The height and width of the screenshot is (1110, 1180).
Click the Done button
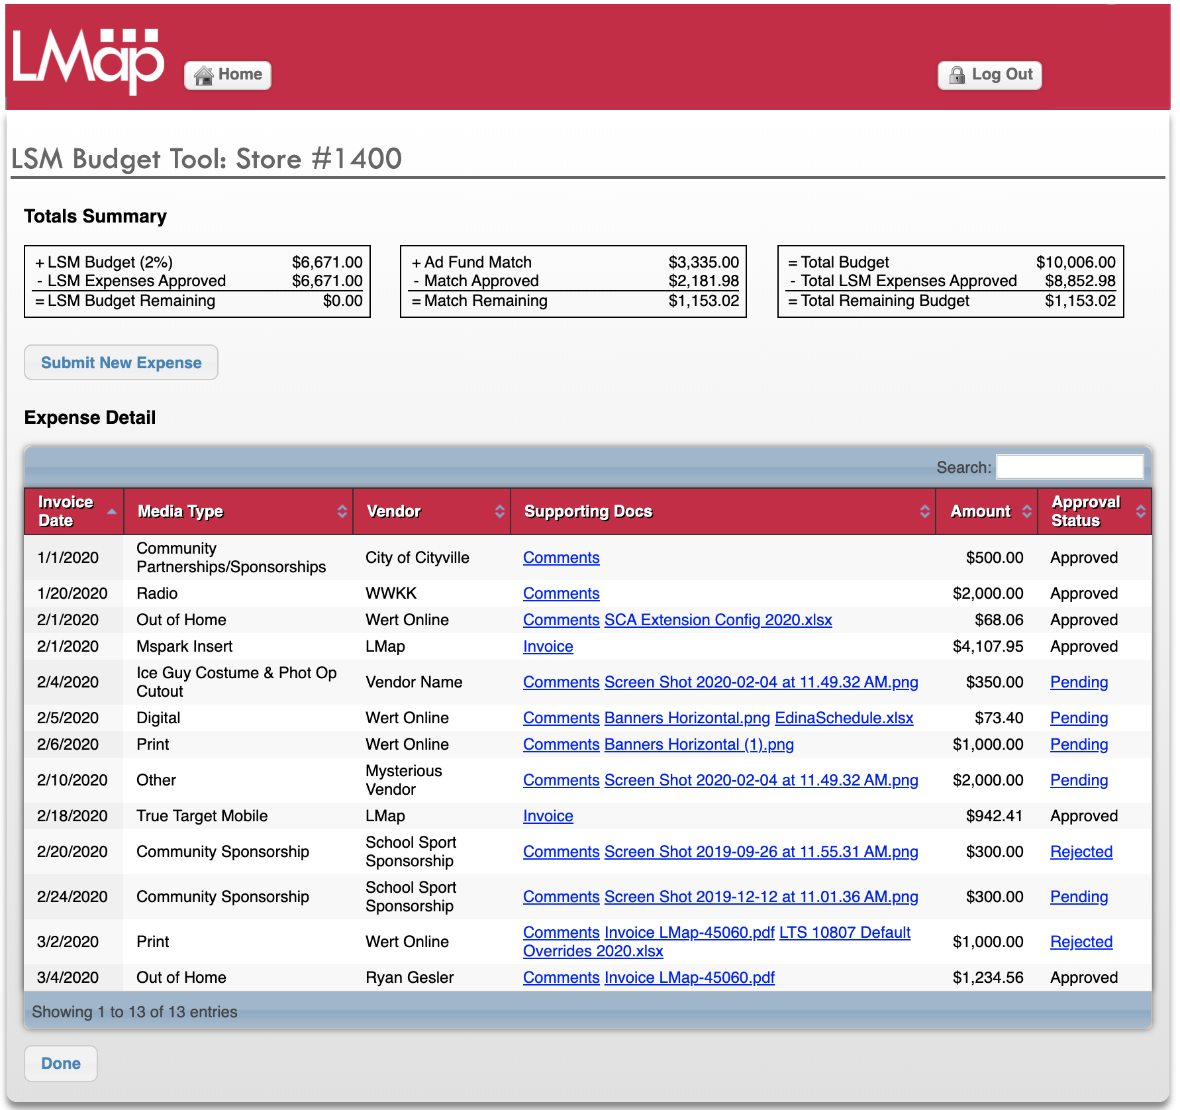point(61,1063)
